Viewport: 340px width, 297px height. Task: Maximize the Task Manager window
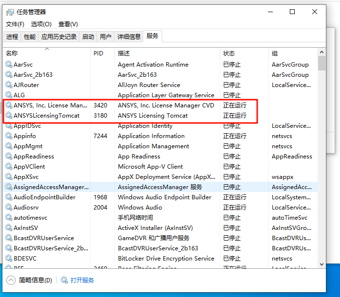point(292,12)
